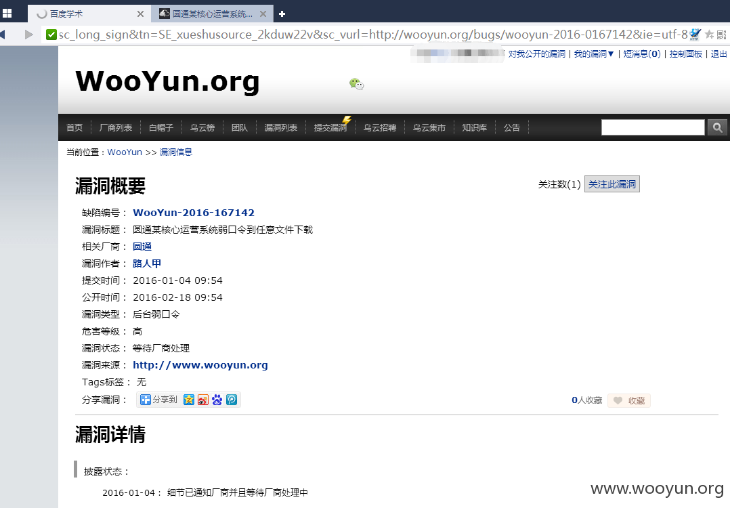Click the 关注此漏洞 button
The width and height of the screenshot is (730, 508).
click(x=611, y=184)
